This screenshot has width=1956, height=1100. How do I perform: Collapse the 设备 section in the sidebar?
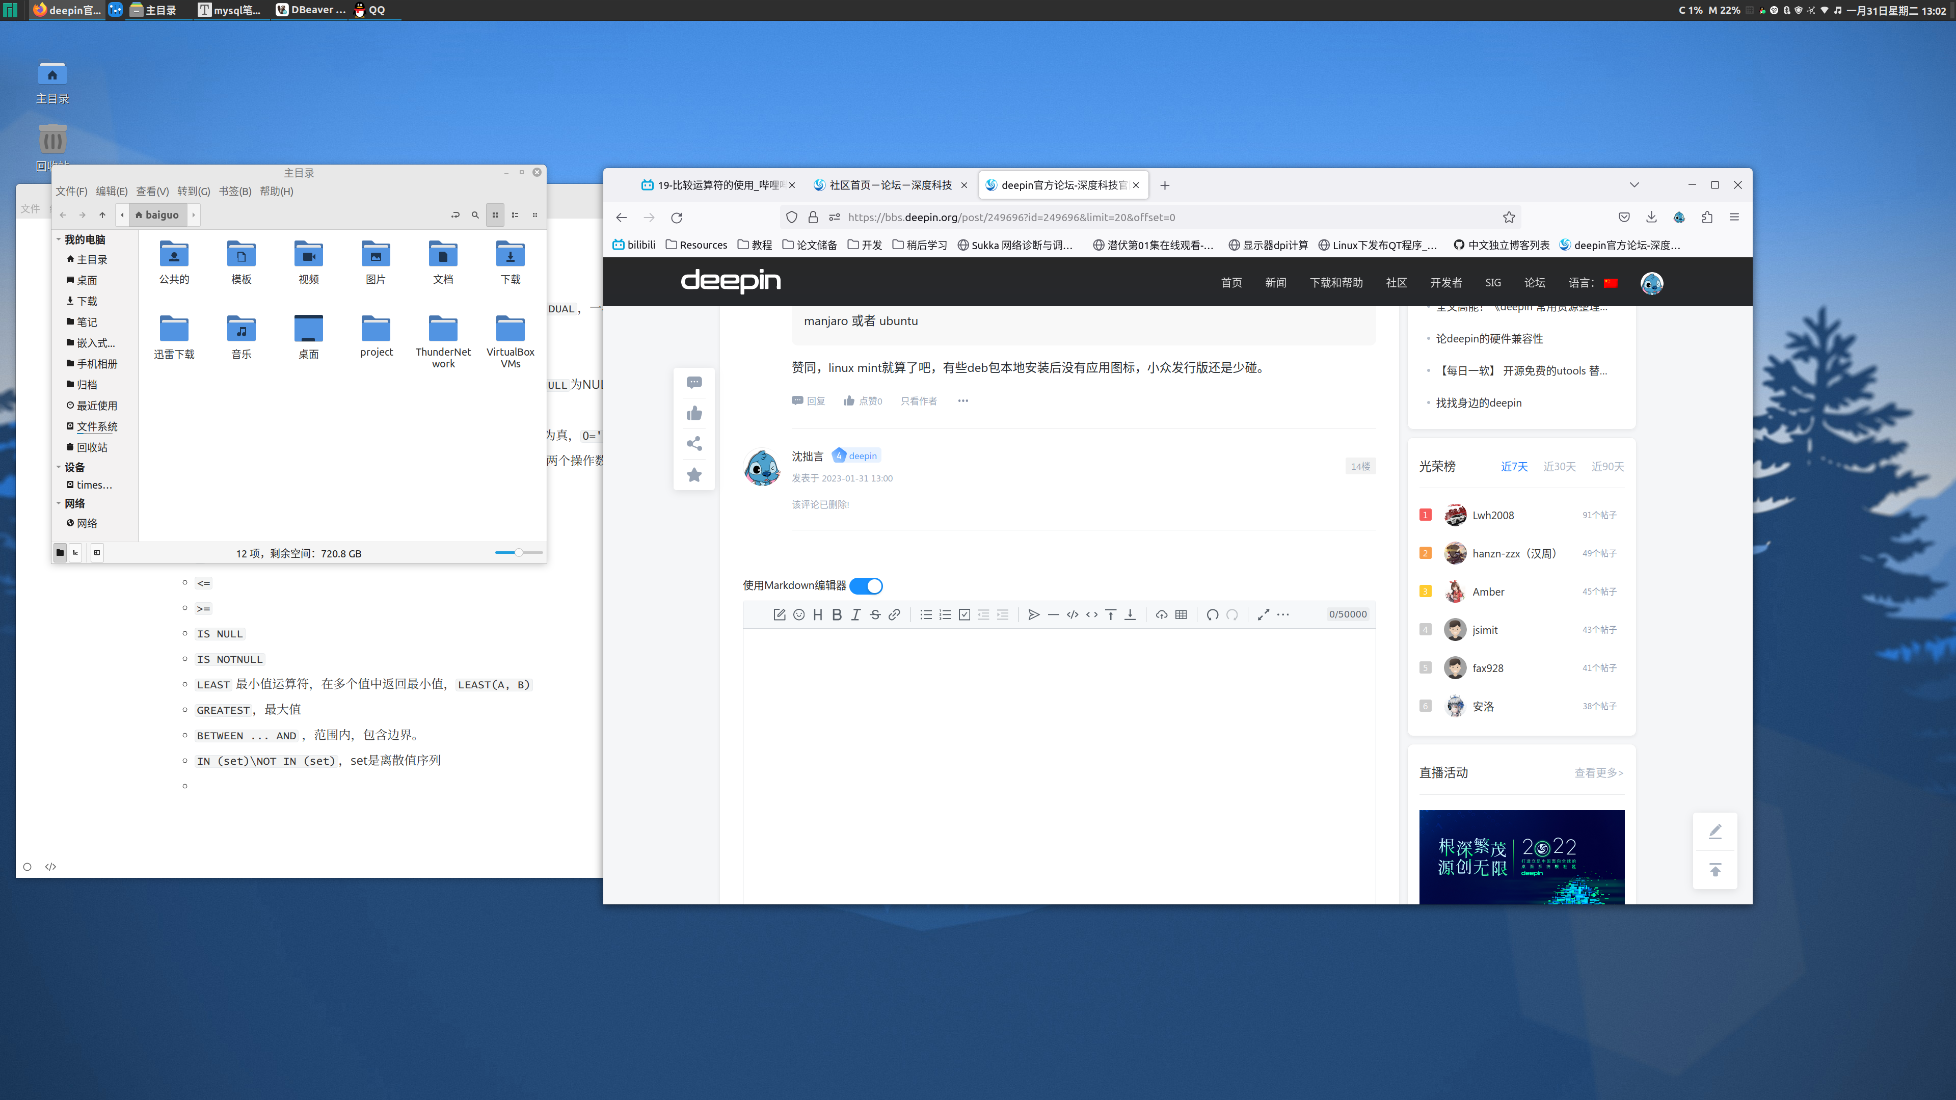(59, 468)
